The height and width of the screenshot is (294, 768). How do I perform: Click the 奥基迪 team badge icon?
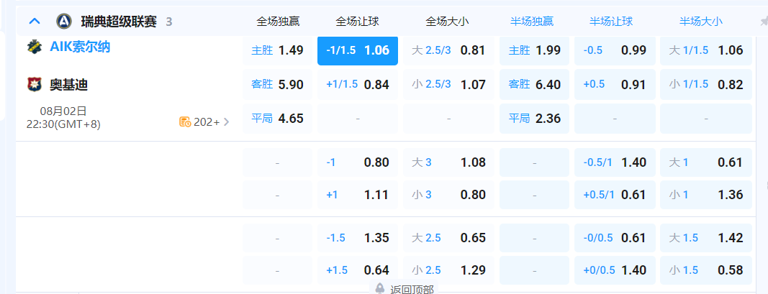point(35,85)
